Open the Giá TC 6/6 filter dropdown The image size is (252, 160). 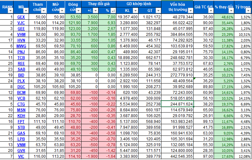[211, 11]
